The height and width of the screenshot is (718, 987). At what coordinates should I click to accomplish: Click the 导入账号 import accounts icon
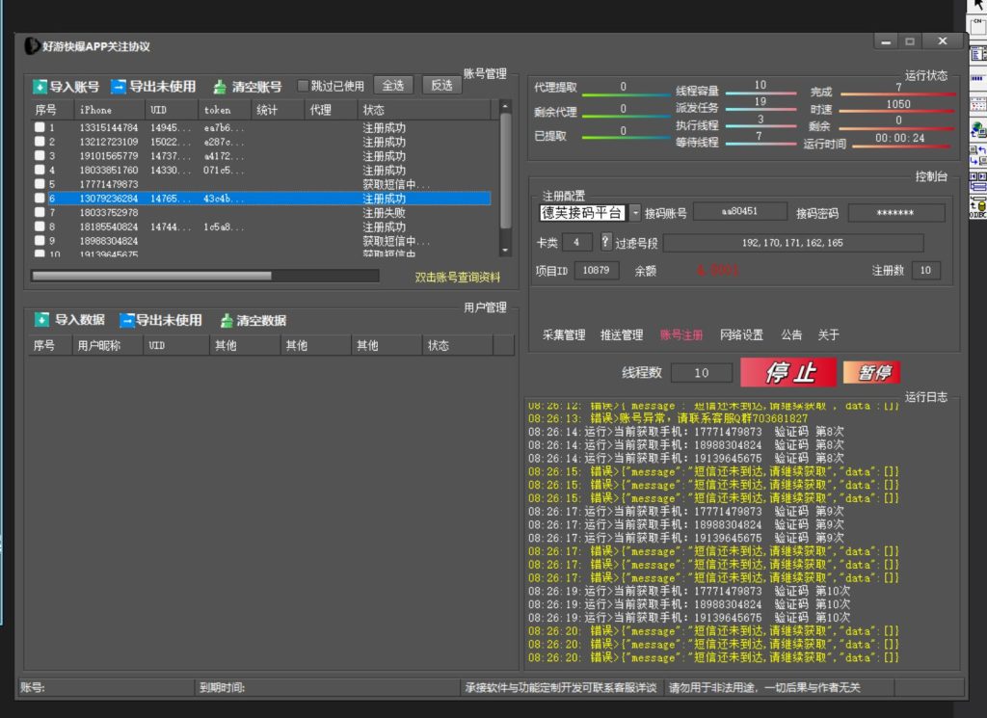click(40, 87)
